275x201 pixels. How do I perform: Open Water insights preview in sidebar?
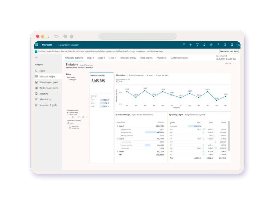[47, 82]
